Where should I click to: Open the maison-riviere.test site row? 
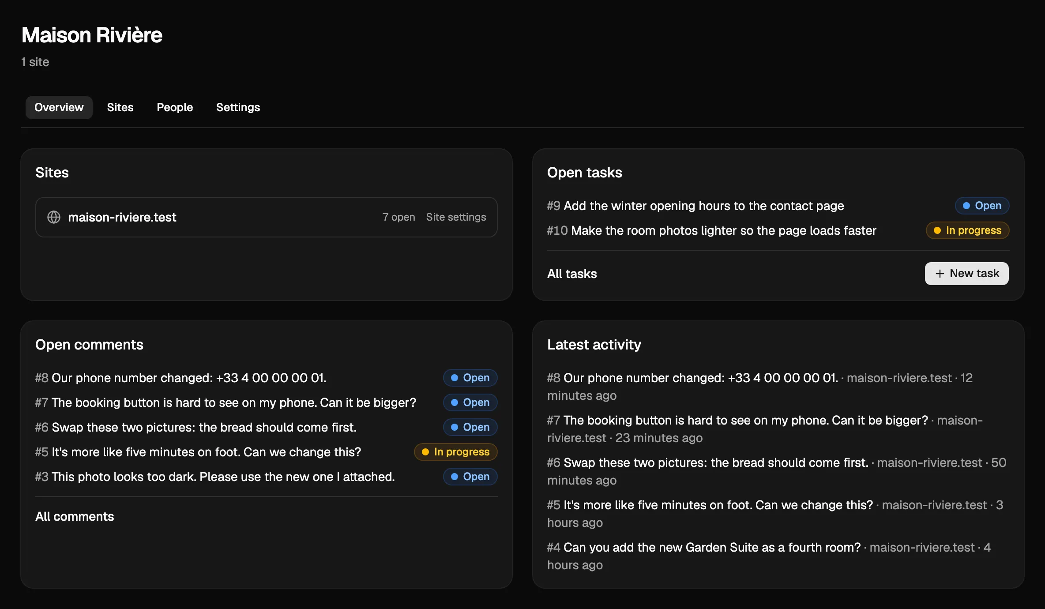(x=267, y=217)
